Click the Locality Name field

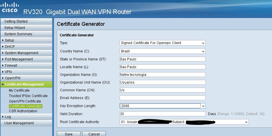click(163, 67)
